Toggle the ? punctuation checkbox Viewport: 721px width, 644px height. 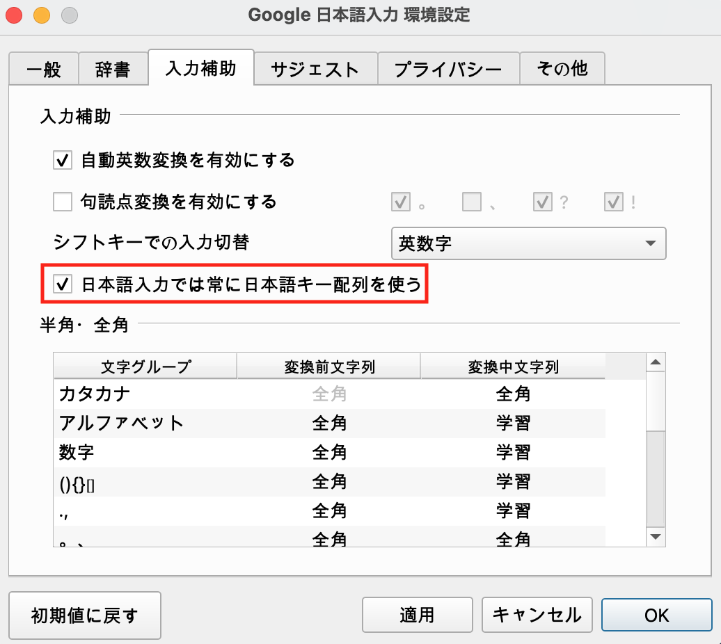coord(543,202)
